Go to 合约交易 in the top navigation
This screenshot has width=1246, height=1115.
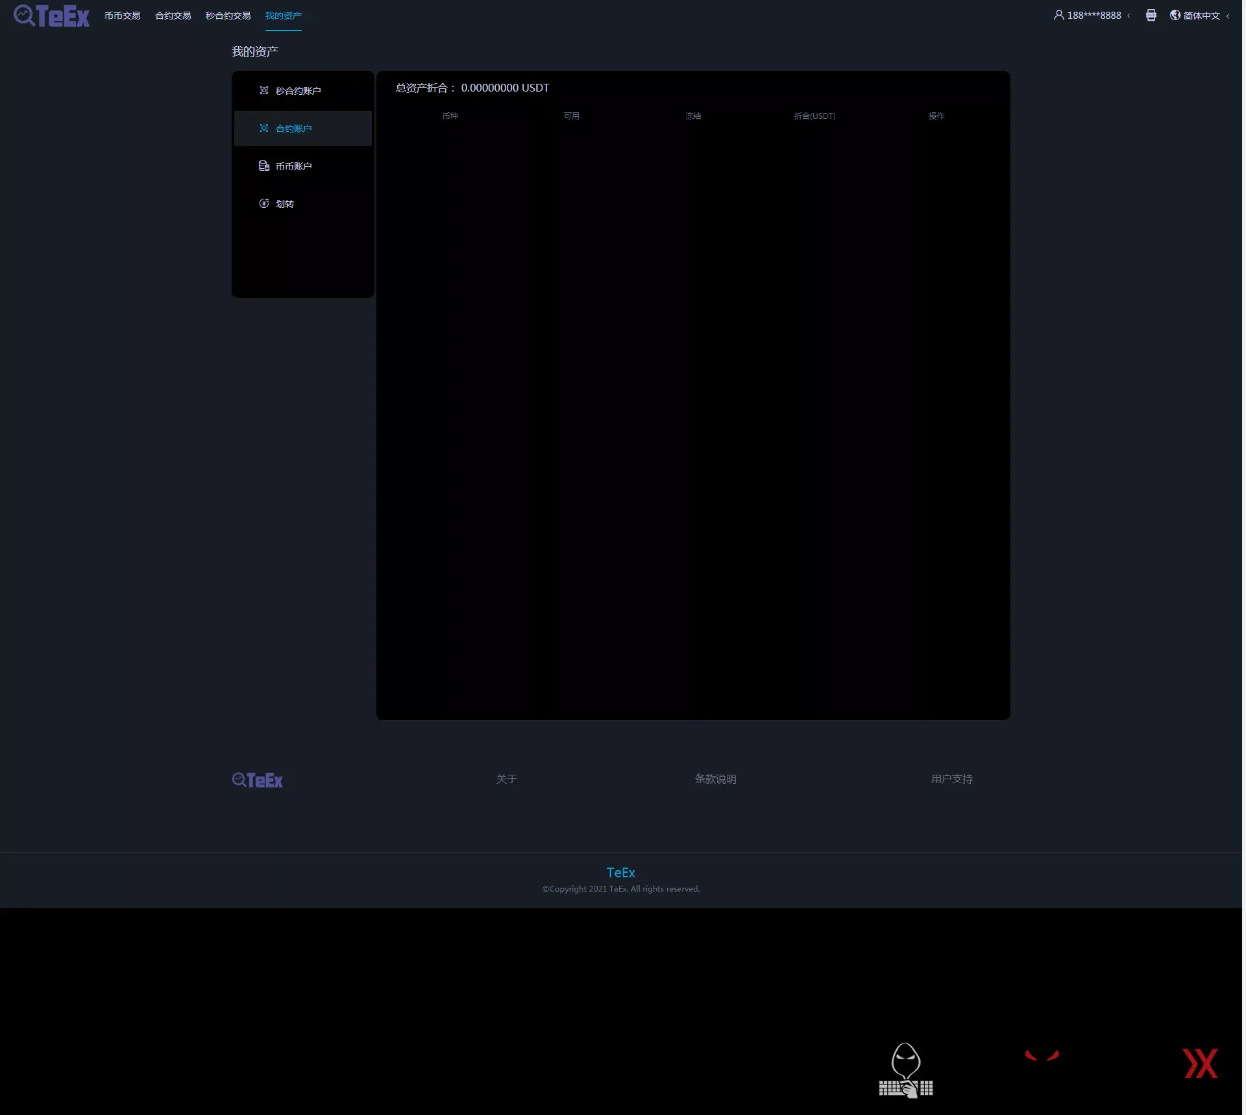pos(173,16)
